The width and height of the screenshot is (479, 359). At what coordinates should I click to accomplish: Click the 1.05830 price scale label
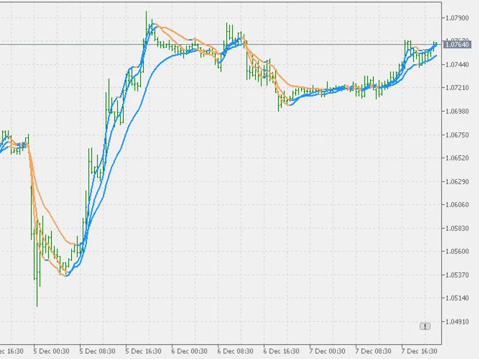(x=457, y=229)
